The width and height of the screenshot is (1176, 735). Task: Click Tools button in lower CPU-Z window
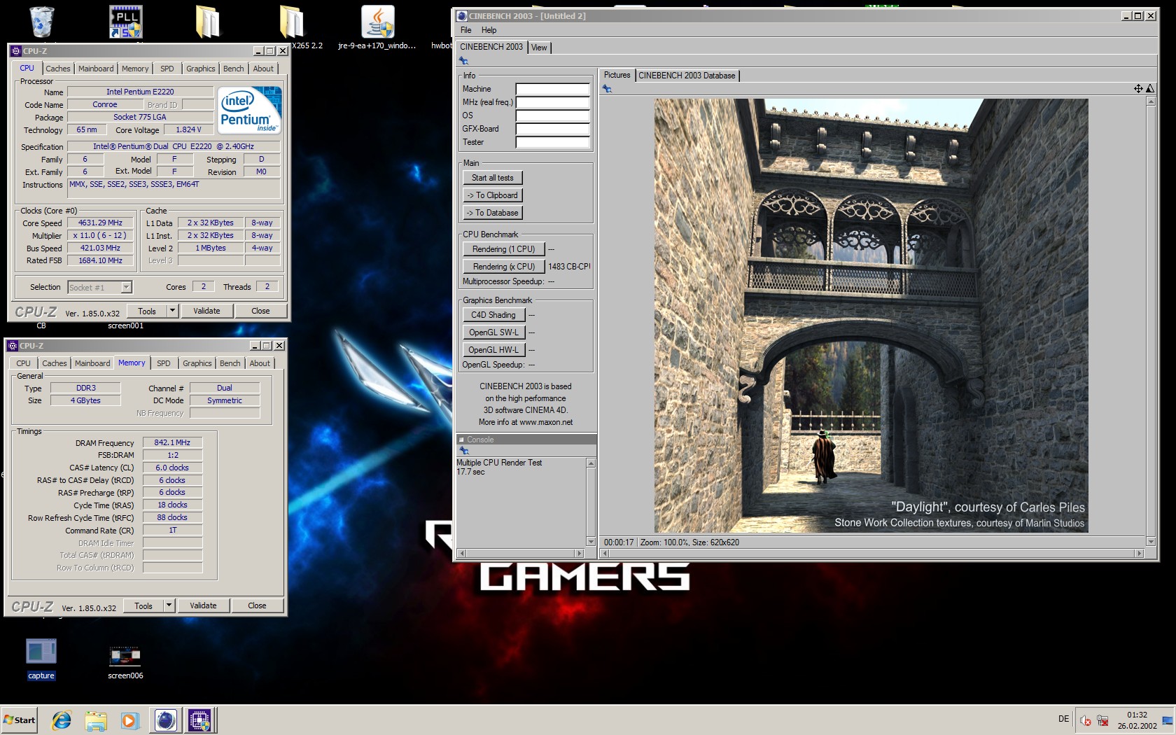tap(143, 605)
